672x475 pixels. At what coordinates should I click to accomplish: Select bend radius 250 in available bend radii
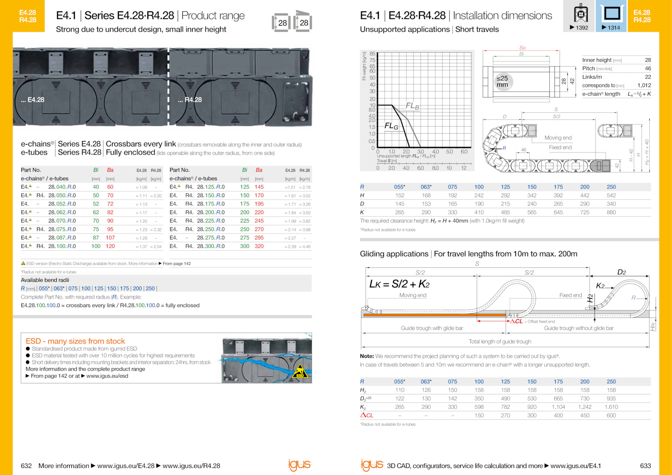coord(150,289)
